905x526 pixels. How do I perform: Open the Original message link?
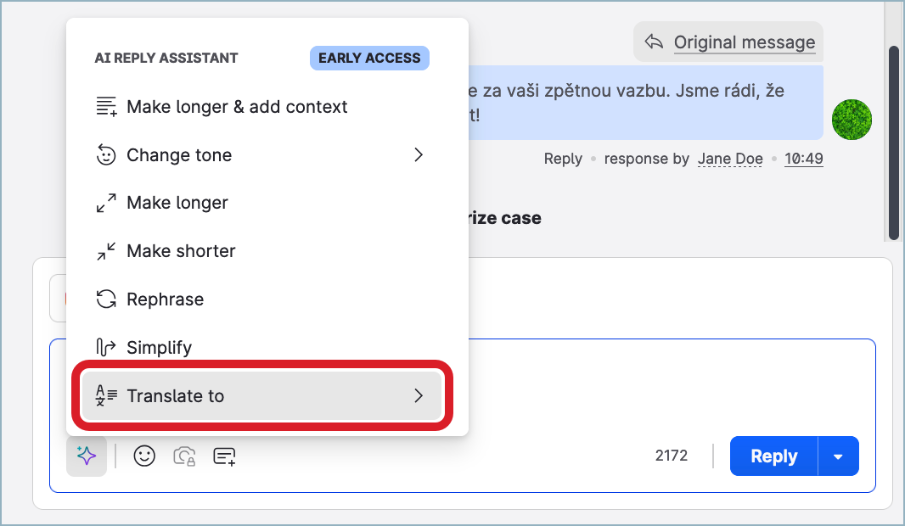click(x=744, y=42)
